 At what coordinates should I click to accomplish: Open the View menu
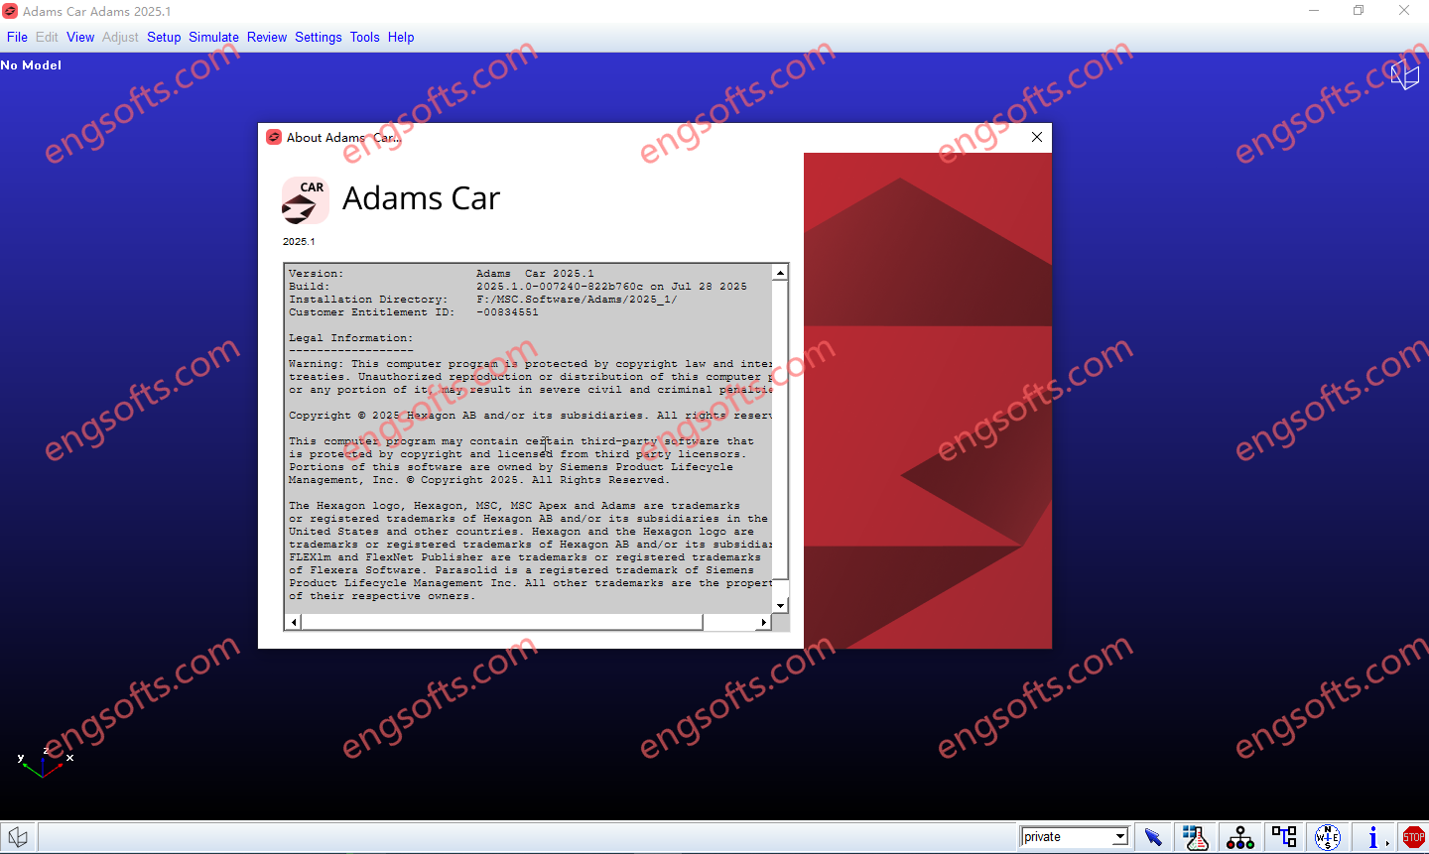[80, 37]
